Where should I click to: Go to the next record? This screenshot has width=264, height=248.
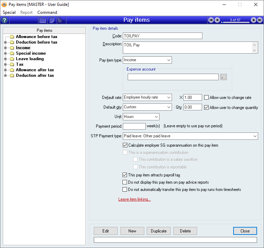(x=254, y=20)
